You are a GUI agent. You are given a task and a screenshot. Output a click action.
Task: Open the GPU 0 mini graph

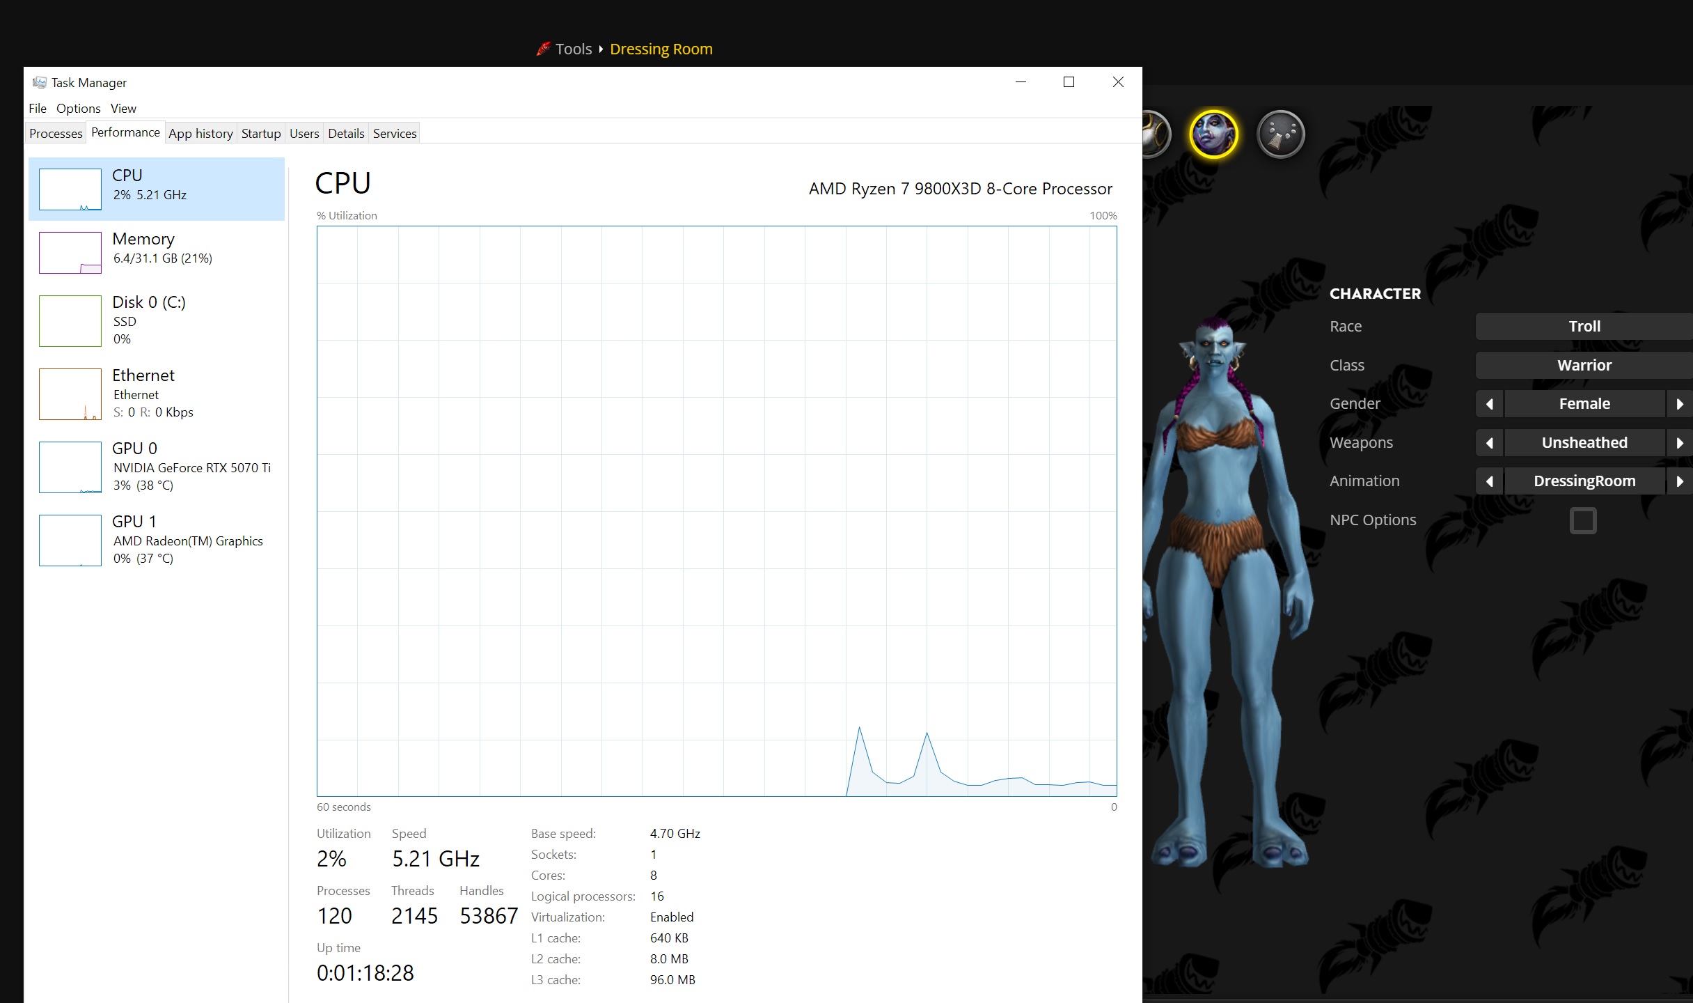(70, 467)
